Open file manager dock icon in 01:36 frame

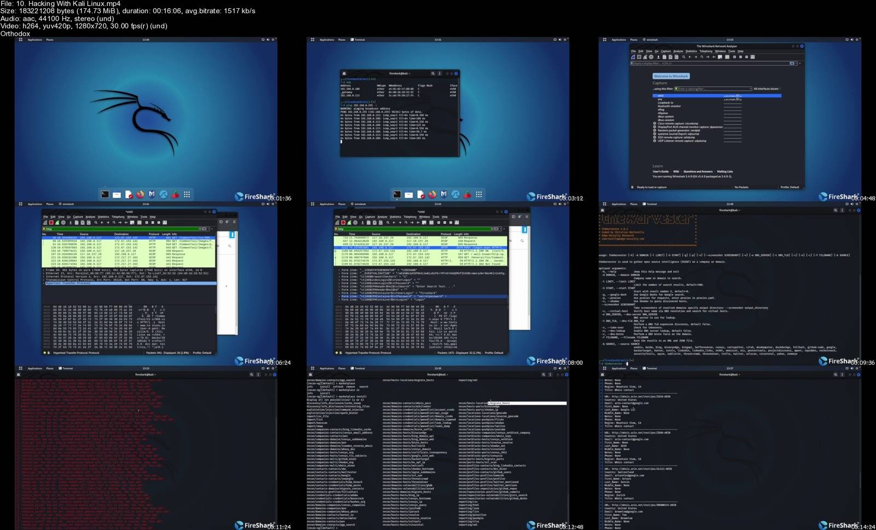point(117,194)
